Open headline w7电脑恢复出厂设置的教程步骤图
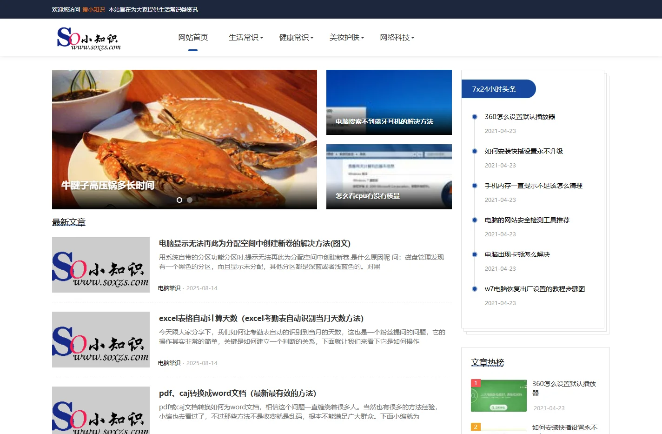 [535, 289]
